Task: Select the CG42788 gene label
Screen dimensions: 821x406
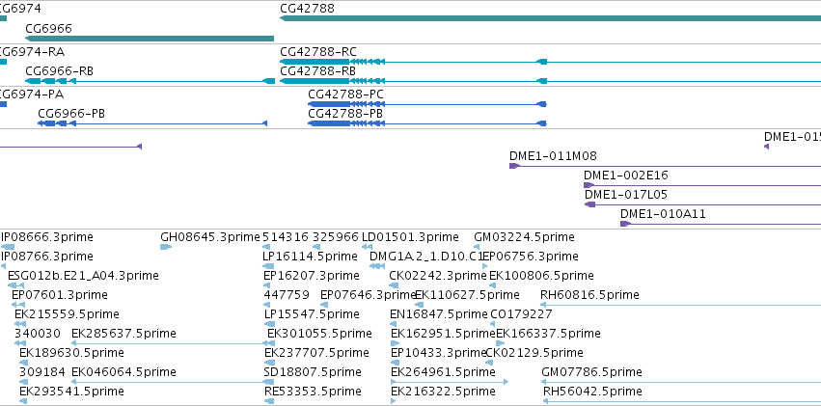Action: pos(307,9)
